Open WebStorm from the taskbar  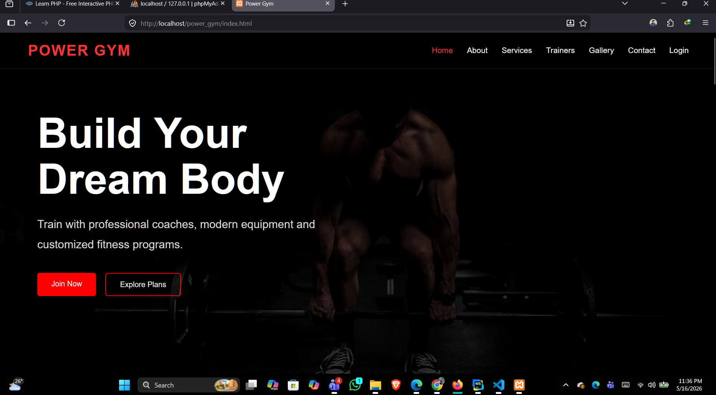pos(478,385)
